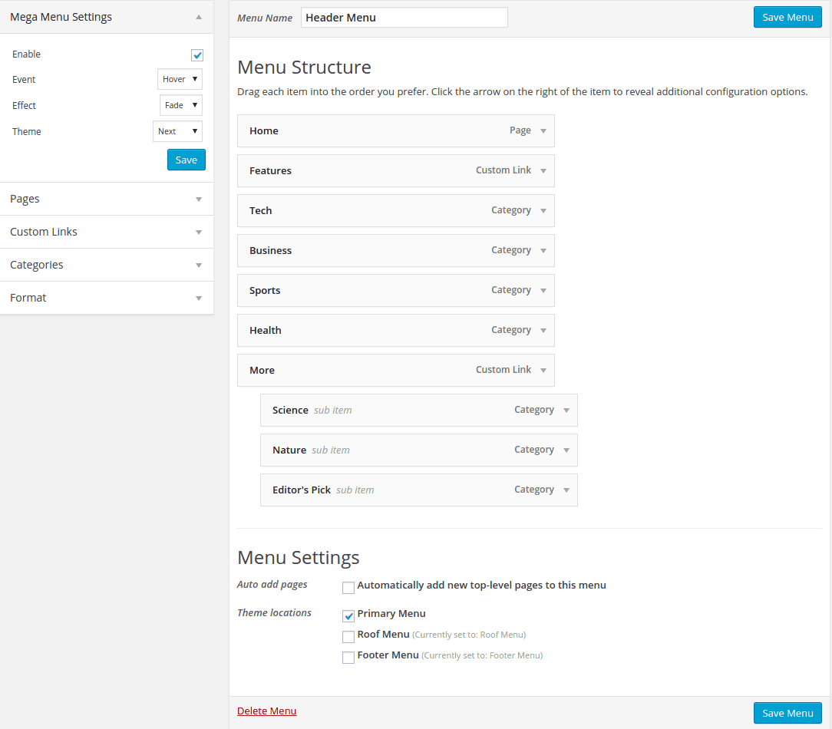Expand the Business category item options
Screen dimensions: 832x729
[543, 250]
